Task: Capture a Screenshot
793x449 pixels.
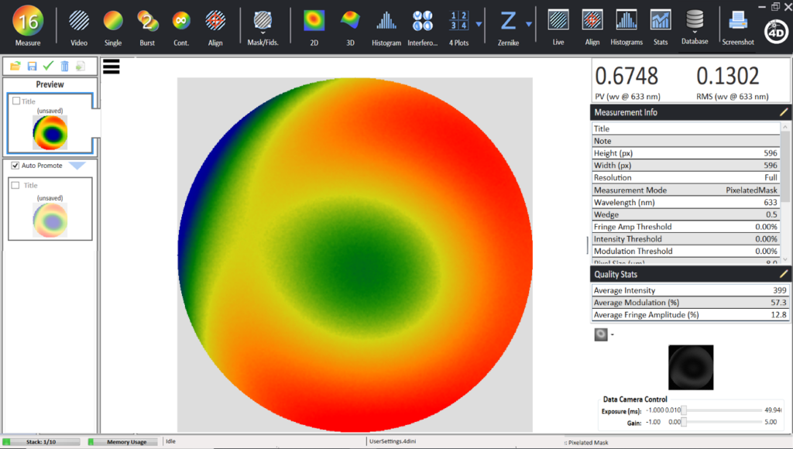Action: [737, 19]
